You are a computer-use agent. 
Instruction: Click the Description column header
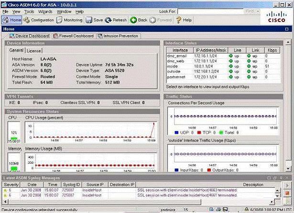coord(208,185)
